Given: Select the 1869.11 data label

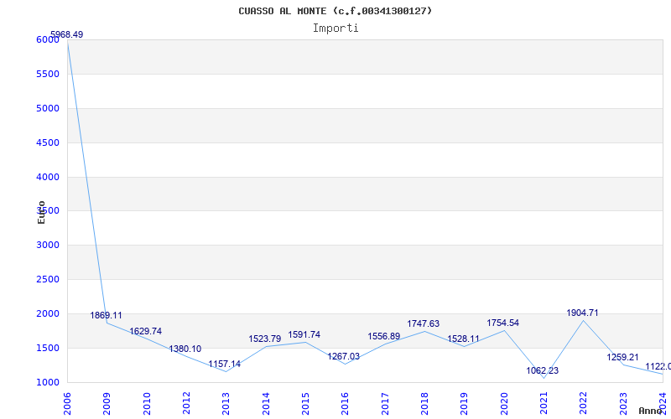Looking at the screenshot, I should pyautogui.click(x=107, y=316).
